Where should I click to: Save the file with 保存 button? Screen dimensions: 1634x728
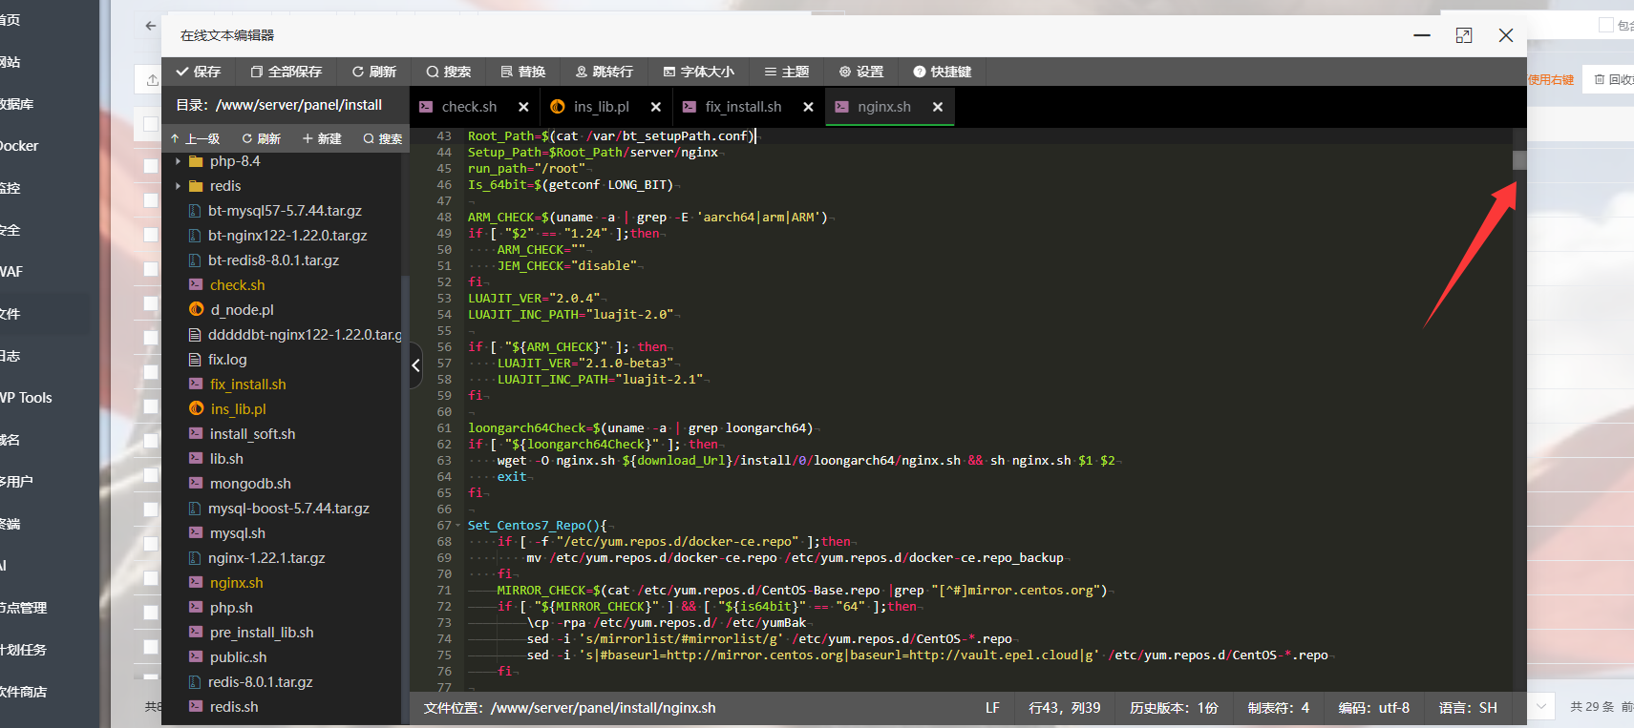(x=199, y=72)
